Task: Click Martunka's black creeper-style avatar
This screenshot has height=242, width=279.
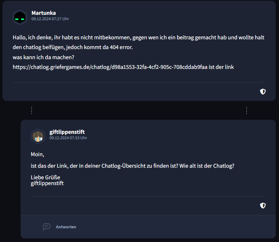Action: click(x=20, y=17)
